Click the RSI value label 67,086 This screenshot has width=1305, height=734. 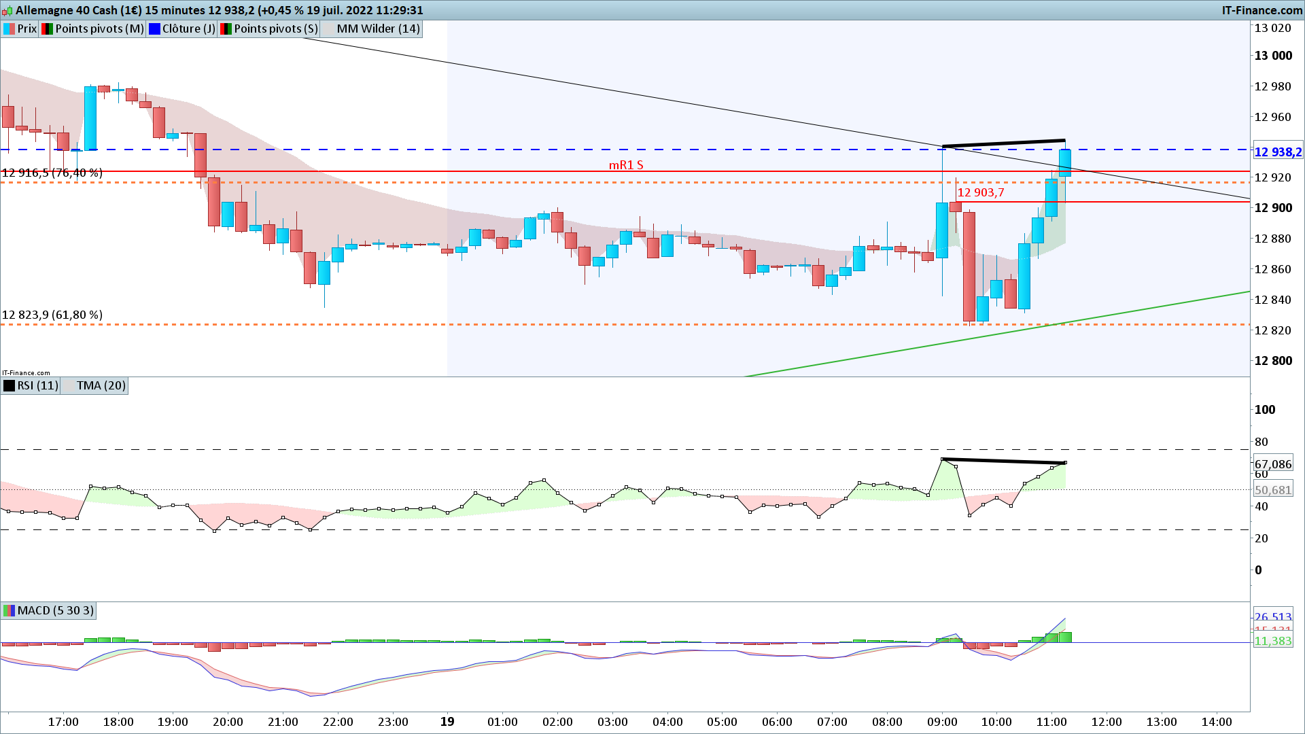[1272, 464]
